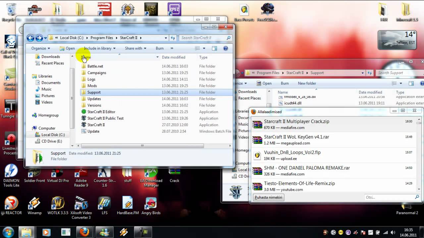Click the Search StarCraft II field
Image resolution: width=424 pixels, height=238 pixels.
point(205,38)
